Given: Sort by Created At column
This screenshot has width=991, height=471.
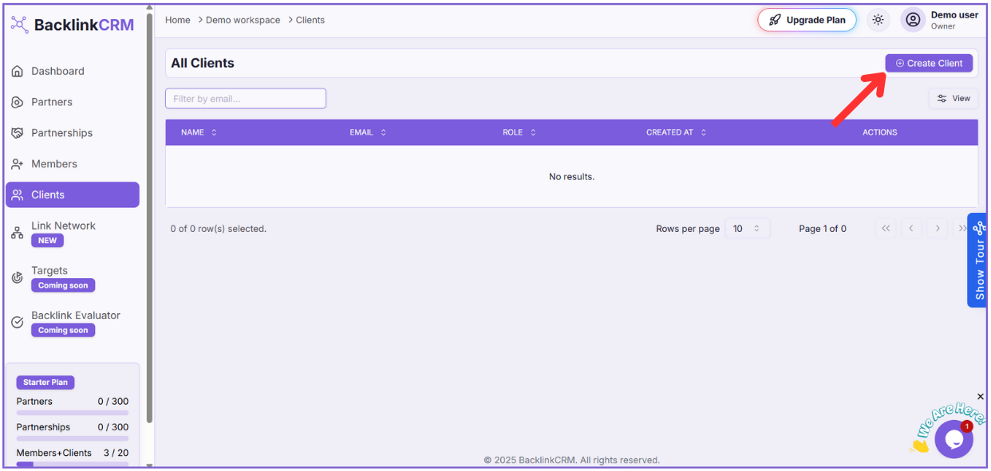Looking at the screenshot, I should pos(676,132).
